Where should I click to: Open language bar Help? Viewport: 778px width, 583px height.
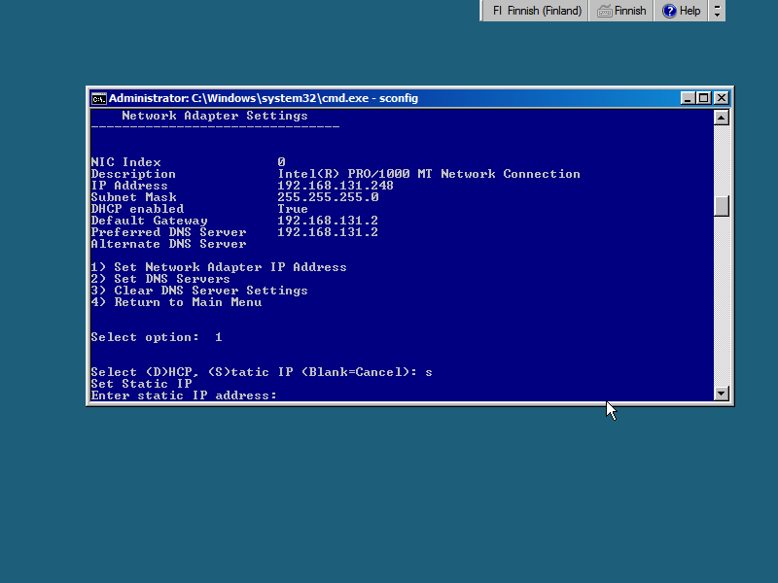pyautogui.click(x=681, y=11)
